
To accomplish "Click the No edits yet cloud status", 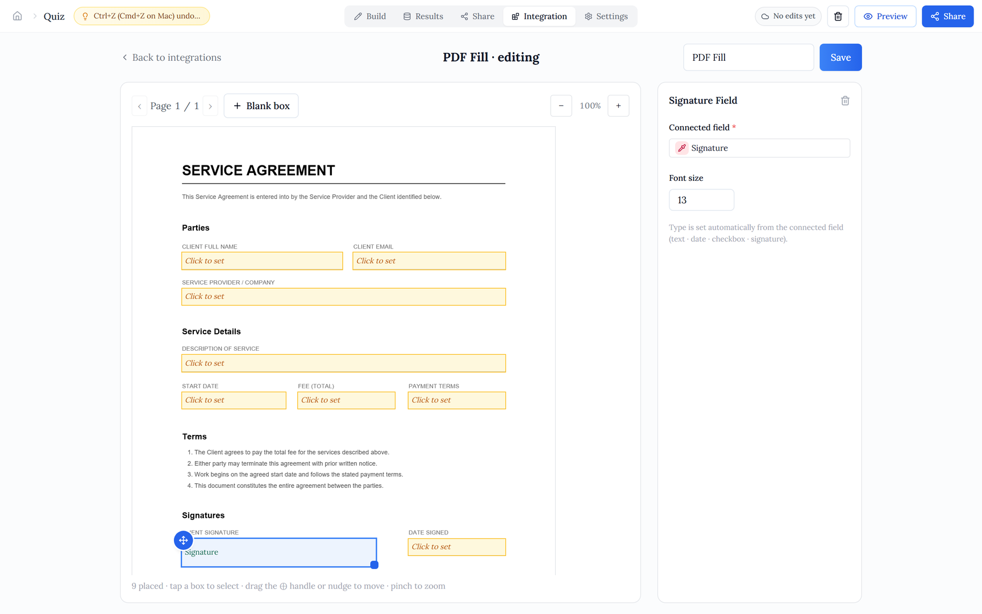I will (788, 16).
